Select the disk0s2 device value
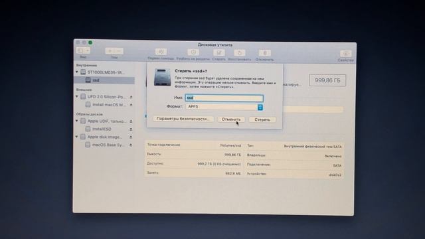The height and width of the screenshot is (239, 425). [335, 175]
